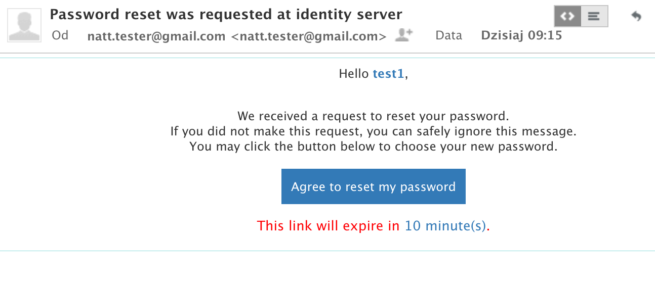
Task: Click red 'This link will expire in' text
Action: pos(329,225)
